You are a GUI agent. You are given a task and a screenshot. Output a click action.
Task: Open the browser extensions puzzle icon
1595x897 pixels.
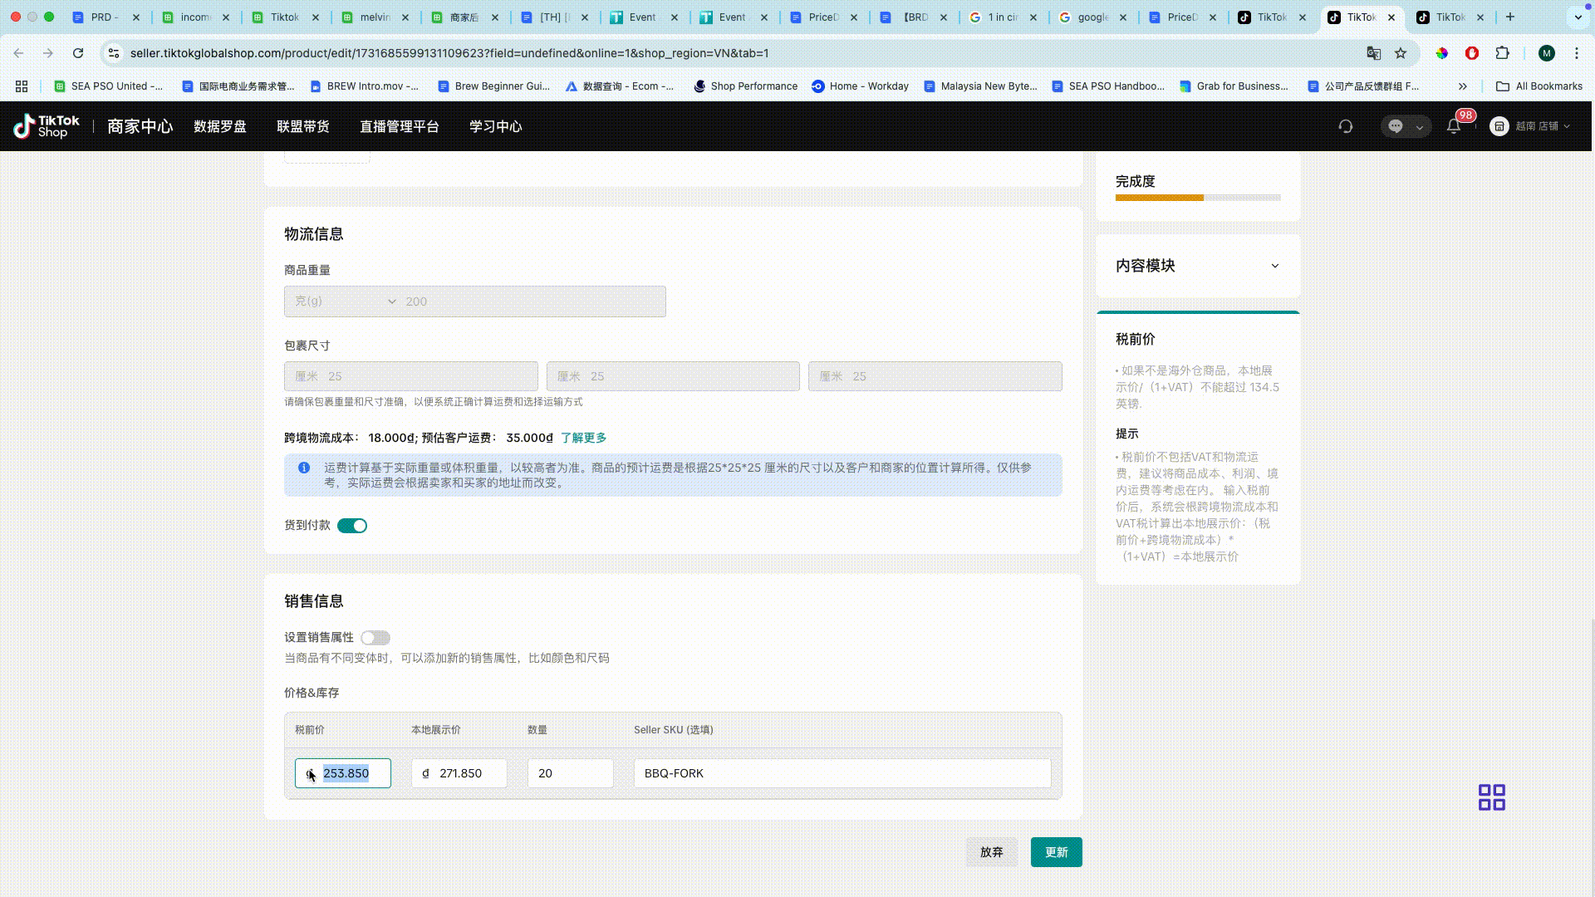[x=1502, y=53]
